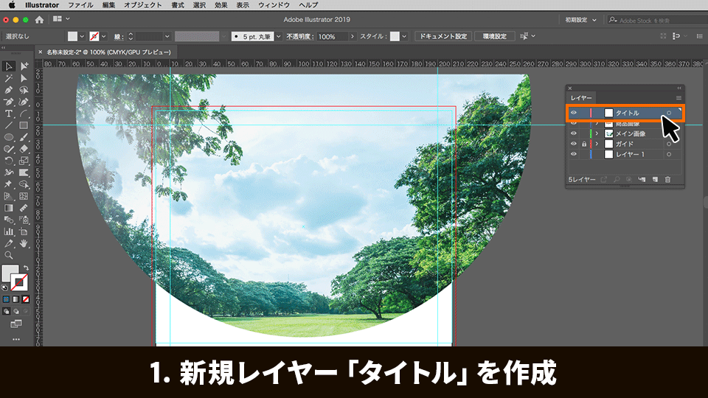Viewport: 708px width, 398px height.
Task: Click the Stroke swatch in toolbar
Action: pos(19,282)
